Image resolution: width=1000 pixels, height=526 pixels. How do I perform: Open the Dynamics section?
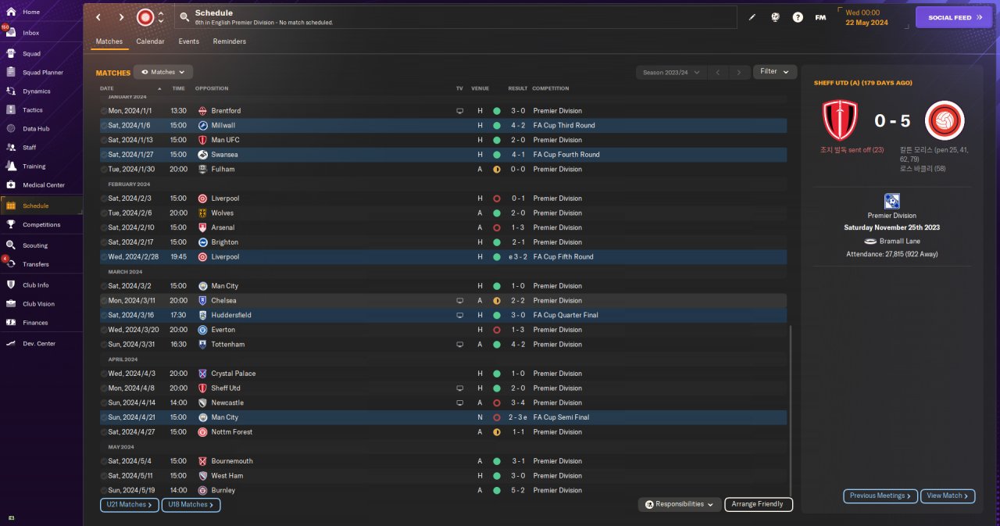pyautogui.click(x=36, y=91)
